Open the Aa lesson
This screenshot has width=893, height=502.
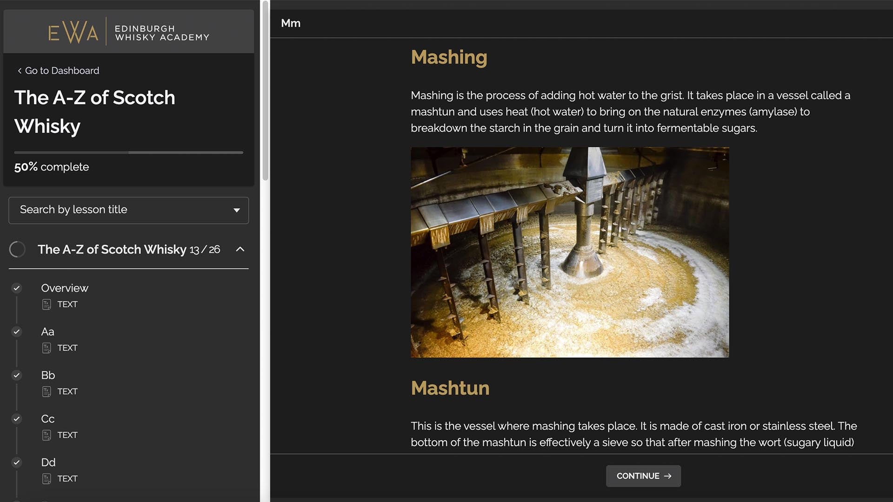(x=47, y=332)
